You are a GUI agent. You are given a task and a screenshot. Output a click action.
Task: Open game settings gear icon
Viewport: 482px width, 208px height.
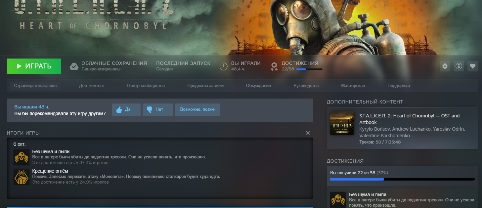tap(445, 66)
